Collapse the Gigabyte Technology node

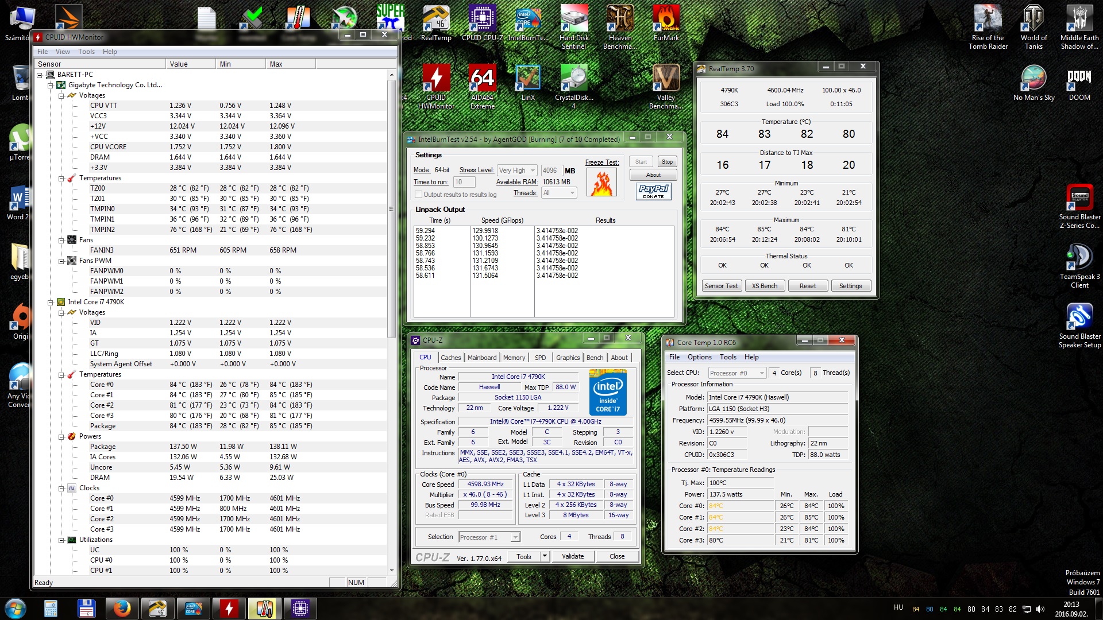[x=50, y=85]
